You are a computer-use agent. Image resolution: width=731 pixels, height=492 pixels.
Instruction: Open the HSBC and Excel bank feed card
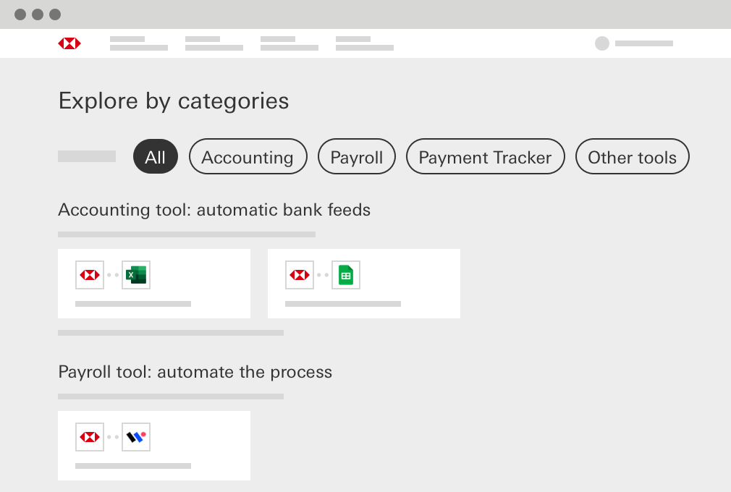point(153,283)
